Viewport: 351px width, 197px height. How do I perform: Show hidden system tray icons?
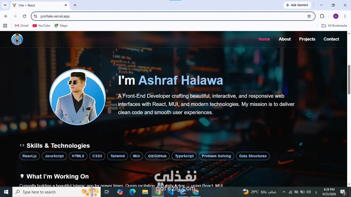point(284,192)
